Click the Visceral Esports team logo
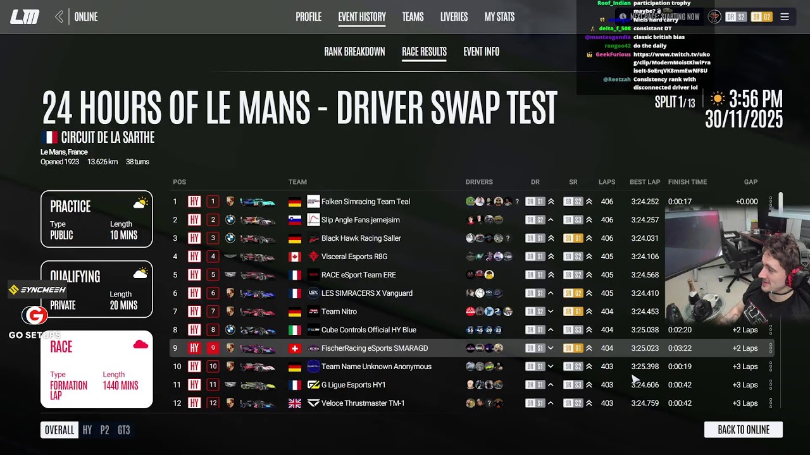 313,257
